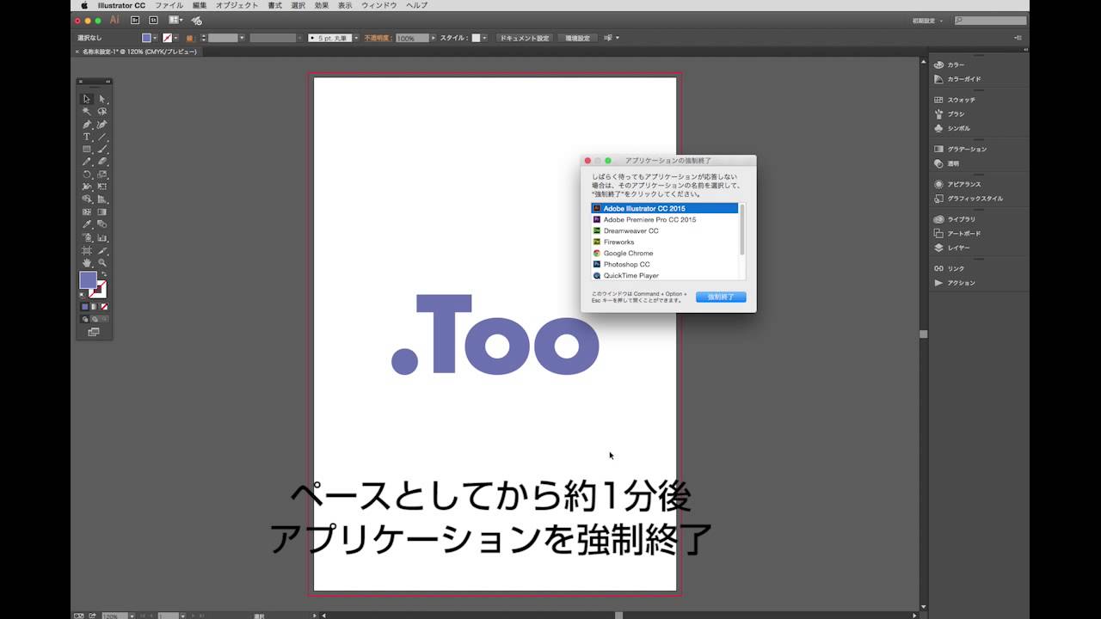Open the スウォッチ panel
This screenshot has height=619, width=1101.
coord(961,100)
